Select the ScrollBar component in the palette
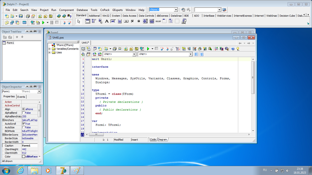This screenshot has height=175, width=312. click(158, 22)
